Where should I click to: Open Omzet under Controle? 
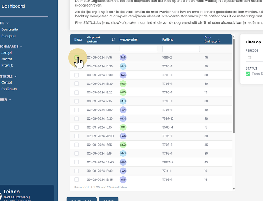click(7, 83)
